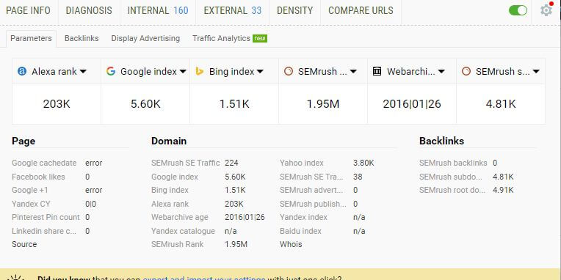Open the PAGE INFO tab
The image size is (561, 280).
click(28, 11)
